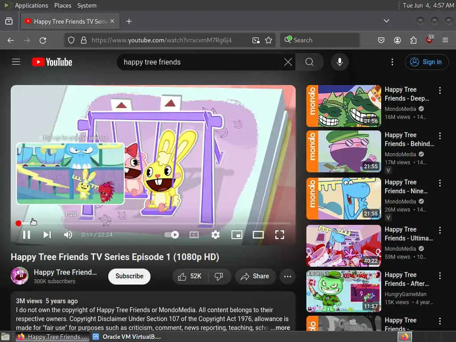Open the Firefox application hamburger menu
456x342 pixels.
click(445, 40)
